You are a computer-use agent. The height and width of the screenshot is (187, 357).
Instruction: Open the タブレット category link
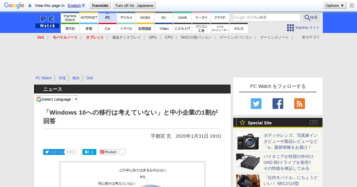click(95, 37)
